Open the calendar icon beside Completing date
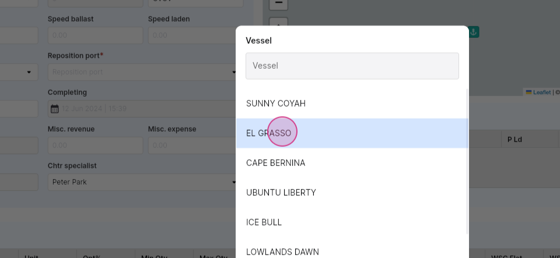The image size is (560, 258). (x=54, y=109)
